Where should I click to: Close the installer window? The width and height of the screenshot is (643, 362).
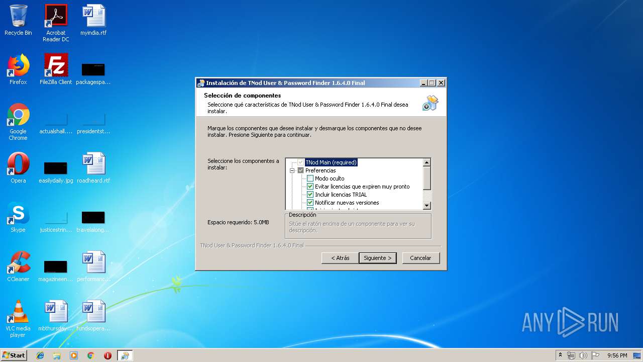441,83
